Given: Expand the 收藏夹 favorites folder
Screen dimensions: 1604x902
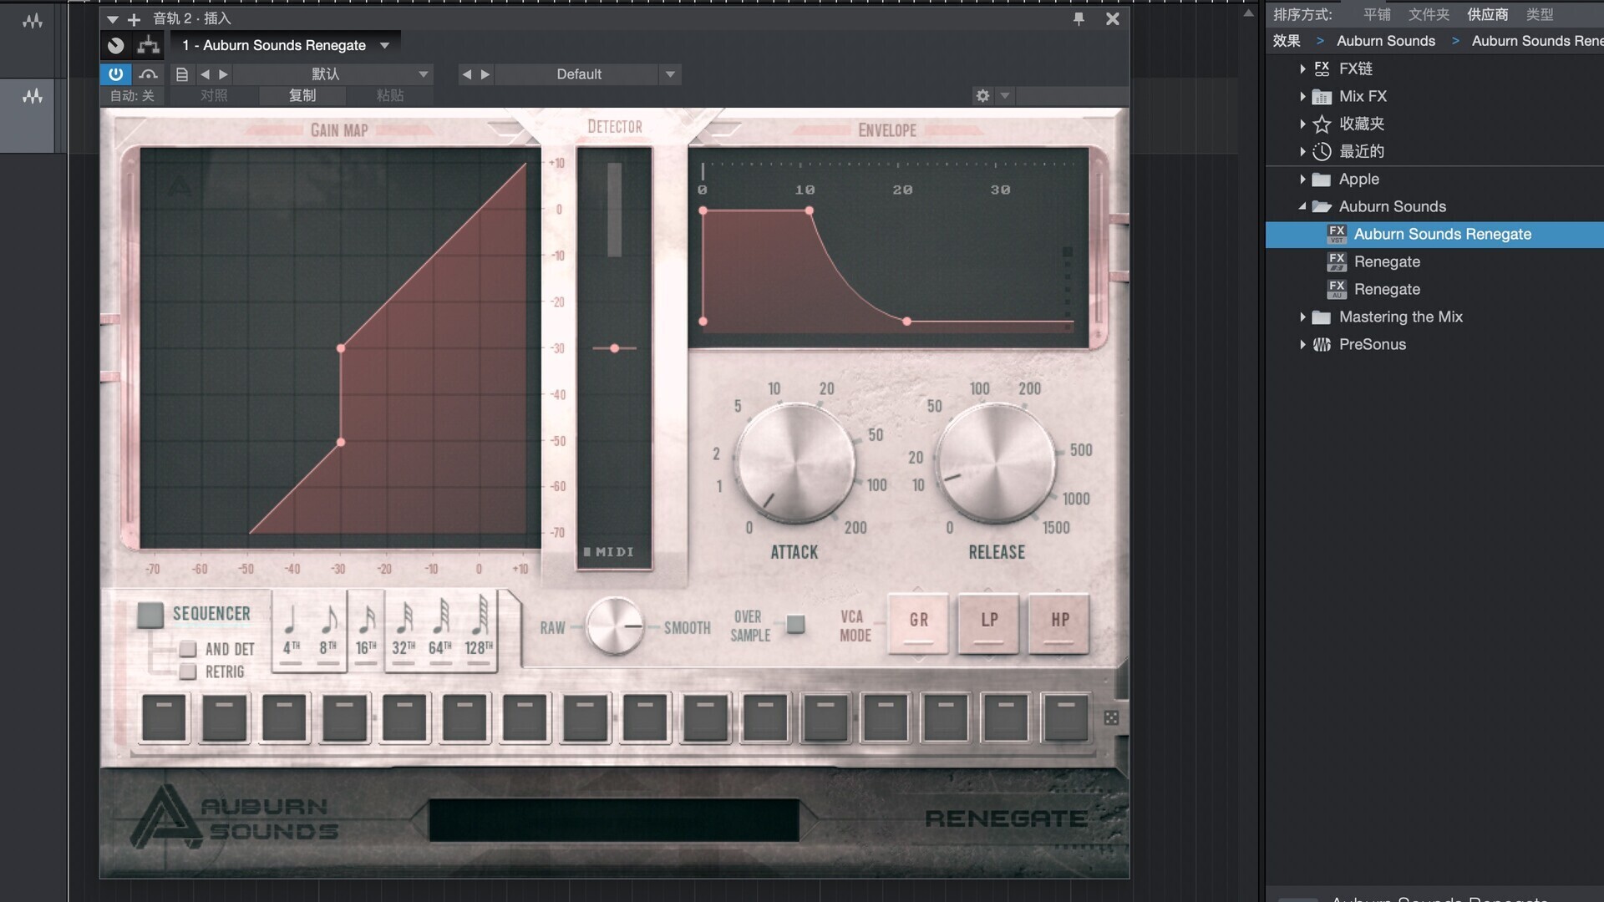Looking at the screenshot, I should [1302, 124].
